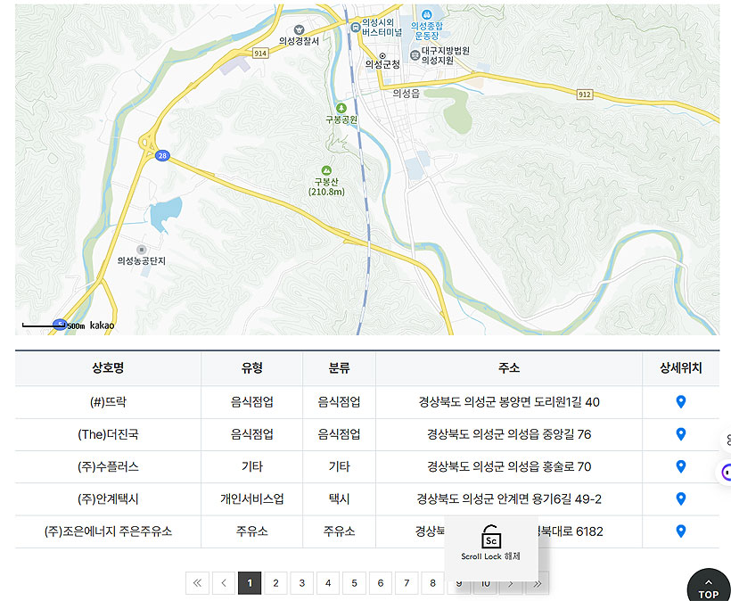
Task: Click the location pin for (주)수플러스
Action: pyautogui.click(x=679, y=466)
